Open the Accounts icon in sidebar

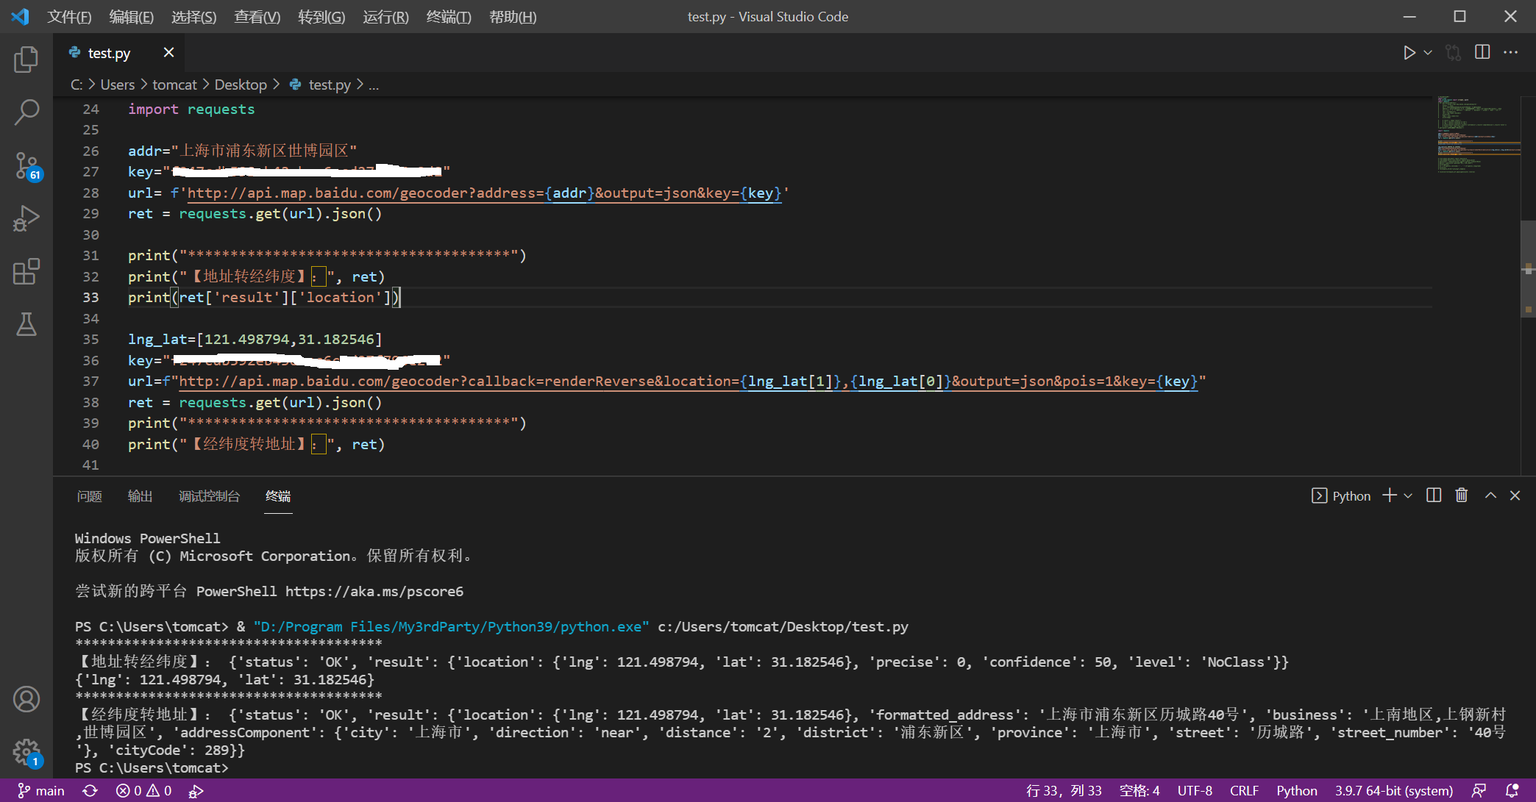[x=26, y=699]
